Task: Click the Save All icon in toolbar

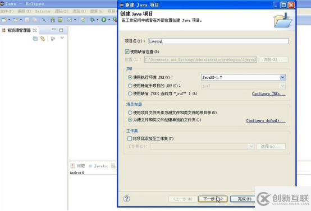Action: point(35,20)
